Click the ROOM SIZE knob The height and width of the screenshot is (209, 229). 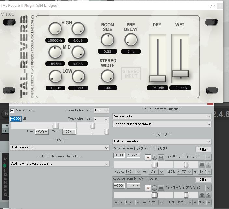point(107,40)
